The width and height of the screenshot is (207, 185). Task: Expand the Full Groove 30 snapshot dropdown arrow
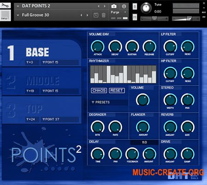tap(18, 15)
